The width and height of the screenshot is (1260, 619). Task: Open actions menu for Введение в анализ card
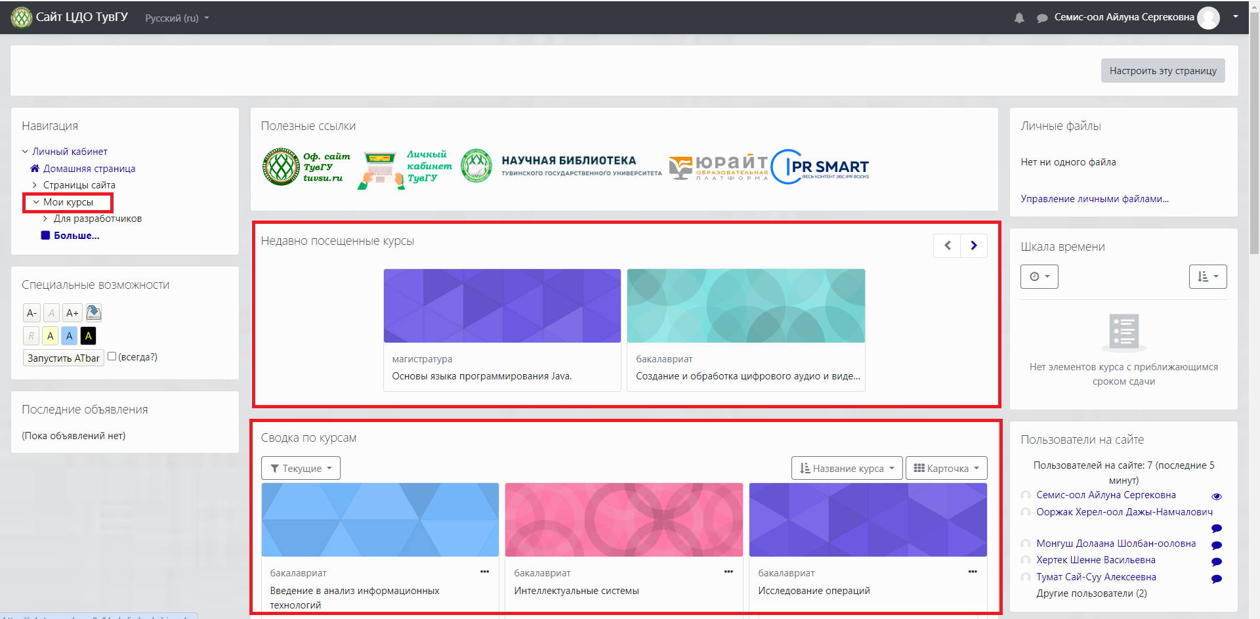point(484,572)
